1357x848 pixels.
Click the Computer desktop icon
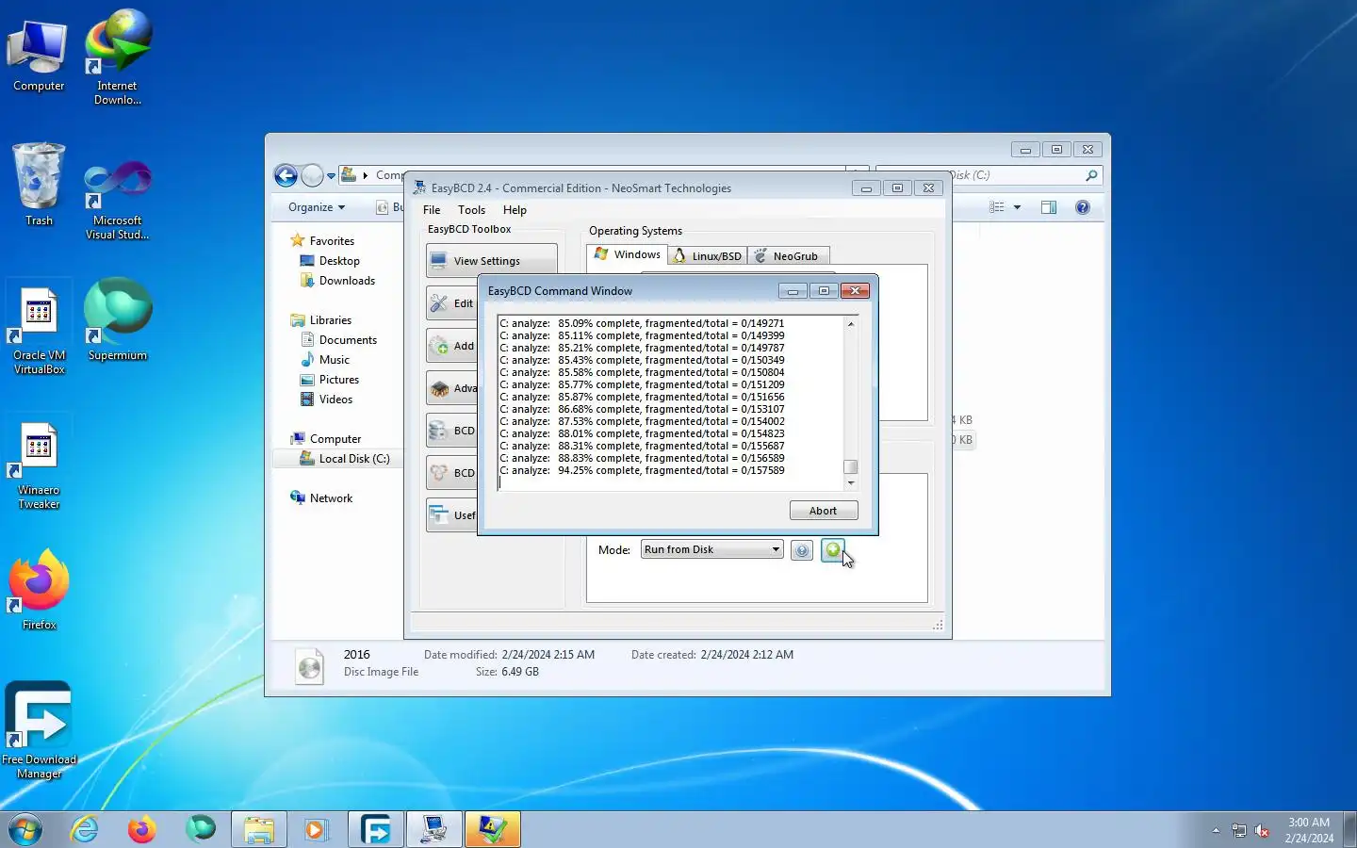39,55
